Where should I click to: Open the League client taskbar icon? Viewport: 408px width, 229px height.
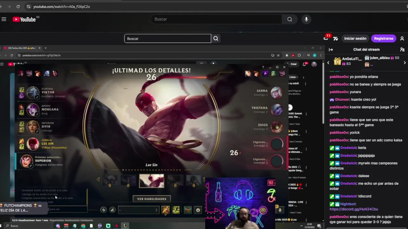[125, 226]
